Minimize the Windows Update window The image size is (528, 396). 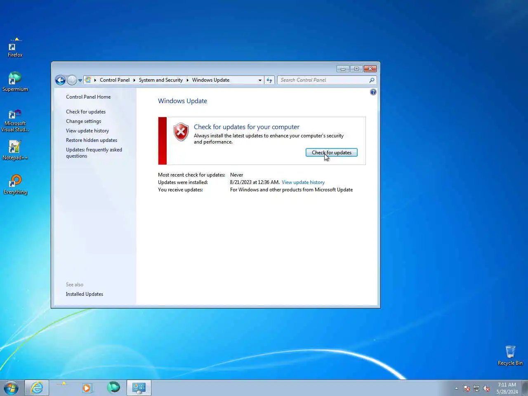(343, 69)
